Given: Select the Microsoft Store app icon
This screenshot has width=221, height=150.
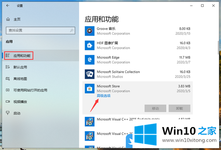Looking at the screenshot, I should (x=90, y=88).
